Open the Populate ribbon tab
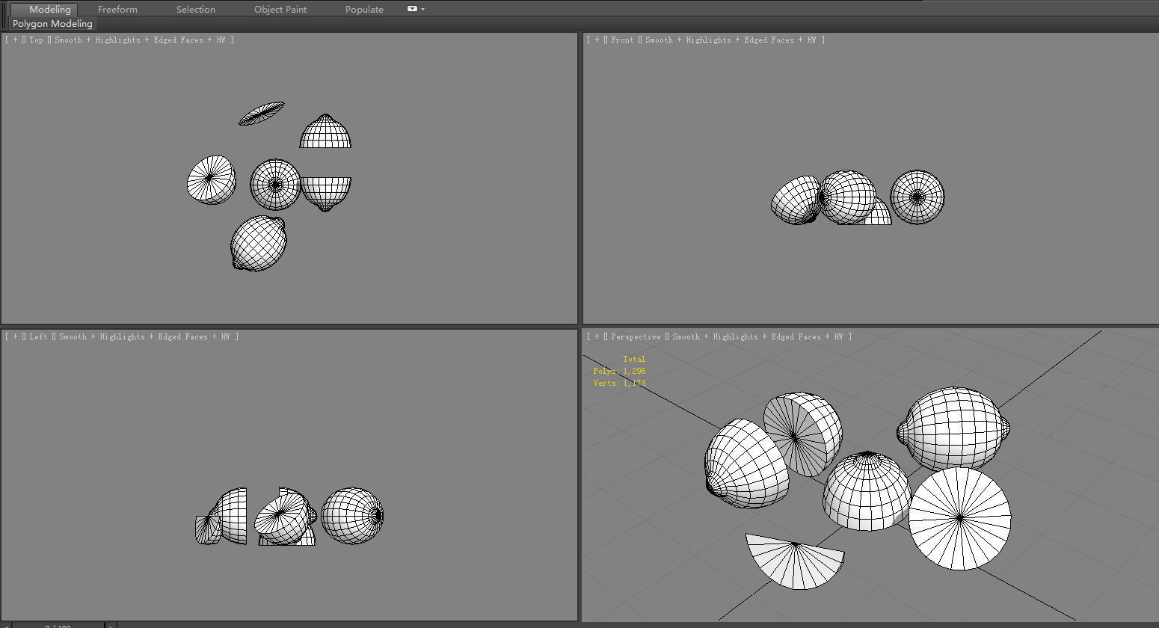This screenshot has width=1159, height=628. click(364, 10)
